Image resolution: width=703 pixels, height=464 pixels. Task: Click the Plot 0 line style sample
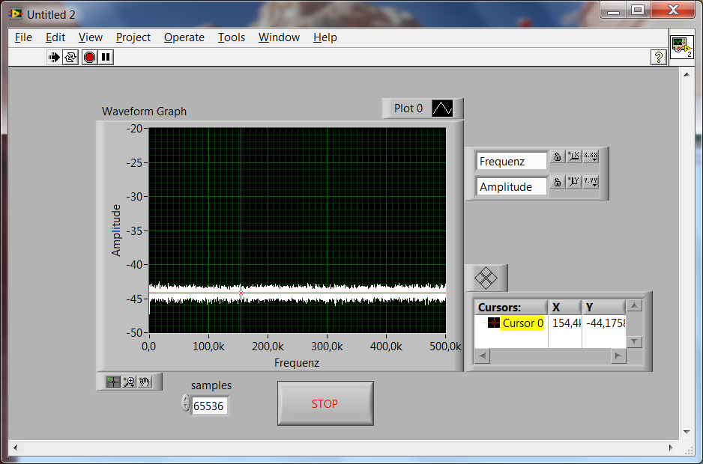tap(442, 109)
